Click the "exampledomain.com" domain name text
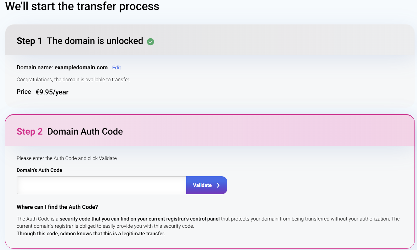 coord(81,67)
